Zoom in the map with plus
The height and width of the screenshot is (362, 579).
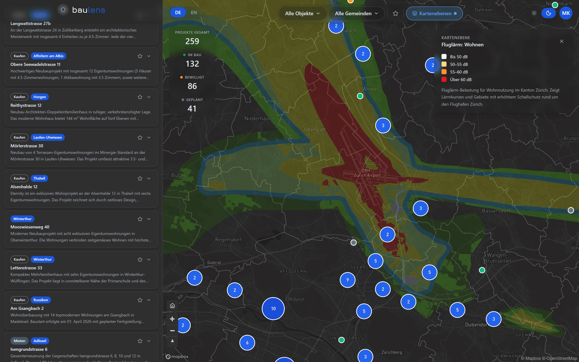[172, 319]
